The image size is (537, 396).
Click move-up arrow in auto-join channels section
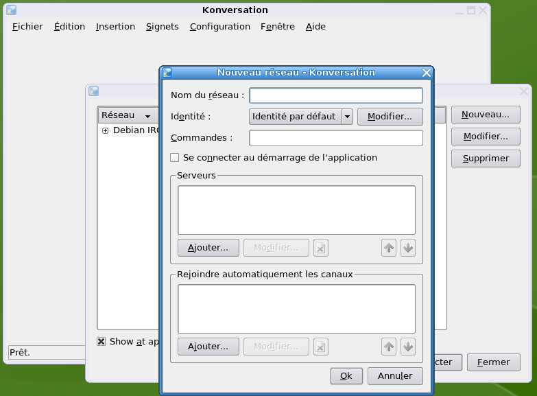(x=389, y=347)
